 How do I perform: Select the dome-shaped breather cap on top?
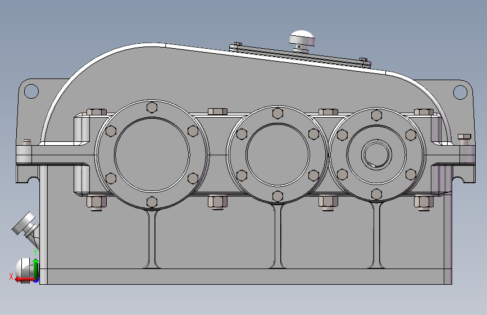click(x=302, y=38)
